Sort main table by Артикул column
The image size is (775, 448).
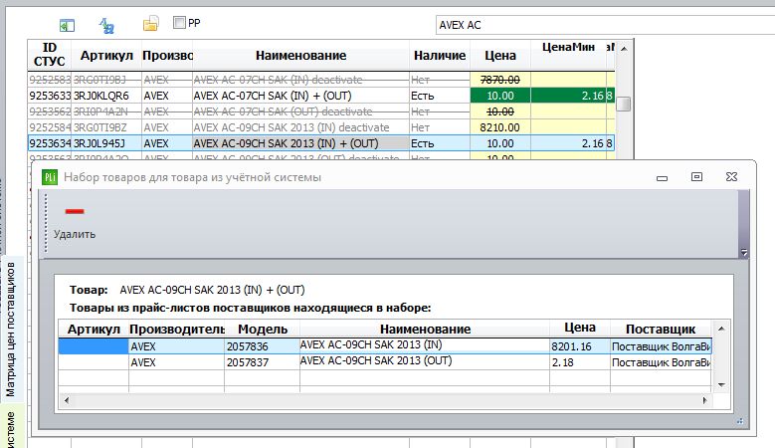point(106,55)
